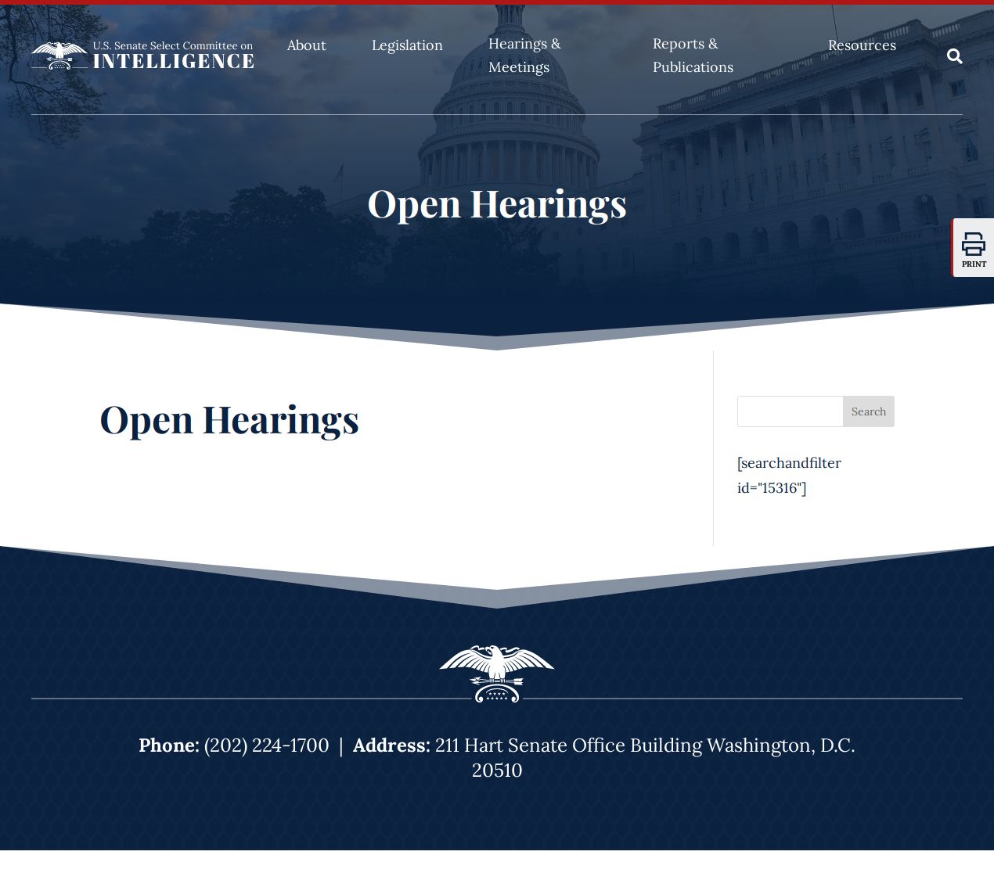
Task: Open the Legislation menu
Action: (x=407, y=45)
